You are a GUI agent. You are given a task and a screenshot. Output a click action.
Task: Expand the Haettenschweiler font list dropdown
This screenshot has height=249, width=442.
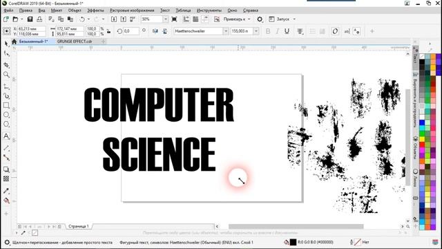pyautogui.click(x=226, y=31)
